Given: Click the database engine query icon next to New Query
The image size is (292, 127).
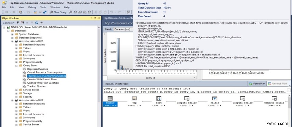Looking at the screenshot, I should [x=70, y=12].
